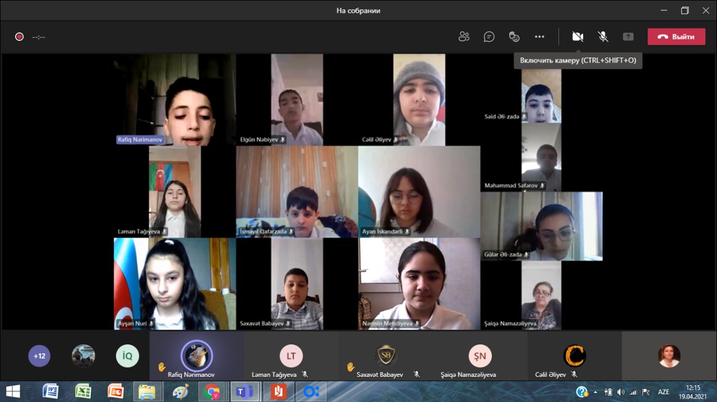Screen dimensions: 717x402
Task: Open the blue circles app on the taskbar
Action: pos(311,391)
